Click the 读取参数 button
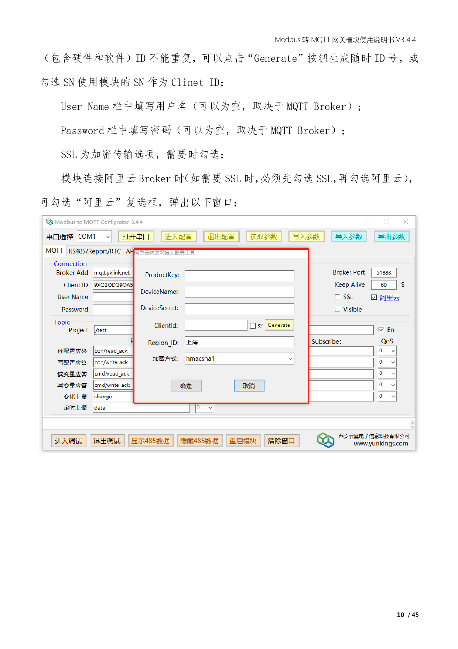458x649 pixels. pyautogui.click(x=264, y=237)
